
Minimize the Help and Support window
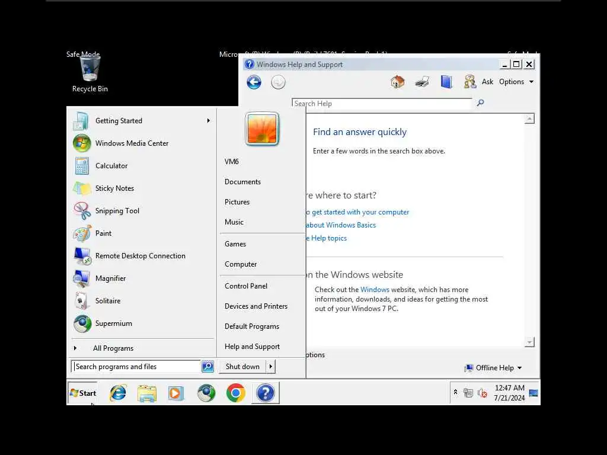pyautogui.click(x=504, y=64)
